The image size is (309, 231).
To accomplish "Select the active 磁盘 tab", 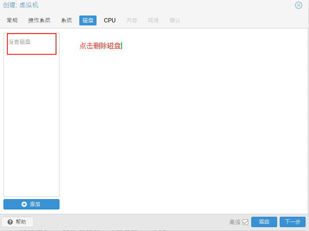I will pos(88,20).
